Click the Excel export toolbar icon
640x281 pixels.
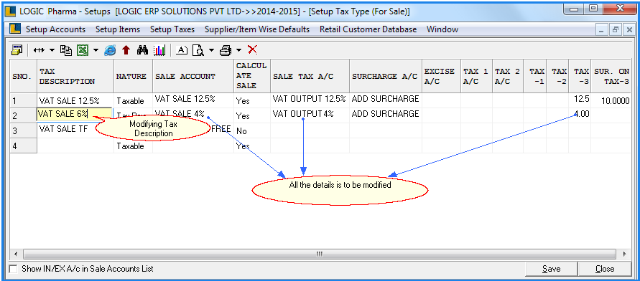83,50
